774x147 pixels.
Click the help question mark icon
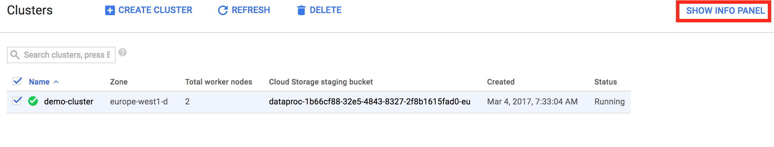(x=122, y=53)
